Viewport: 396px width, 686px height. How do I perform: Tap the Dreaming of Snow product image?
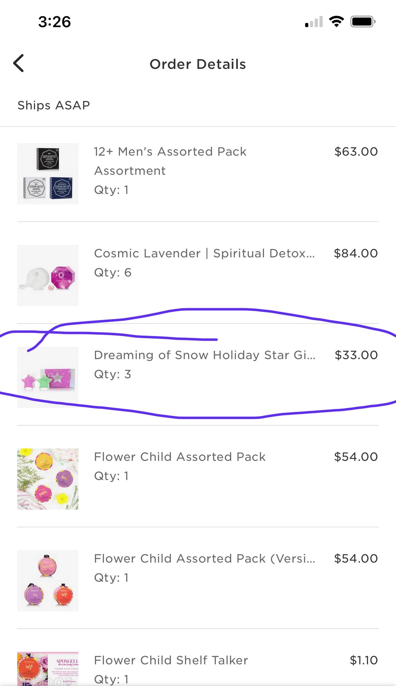pos(48,377)
